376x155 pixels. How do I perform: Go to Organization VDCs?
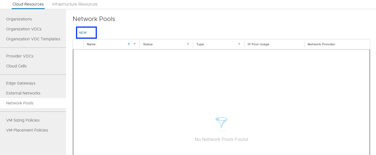point(24,29)
